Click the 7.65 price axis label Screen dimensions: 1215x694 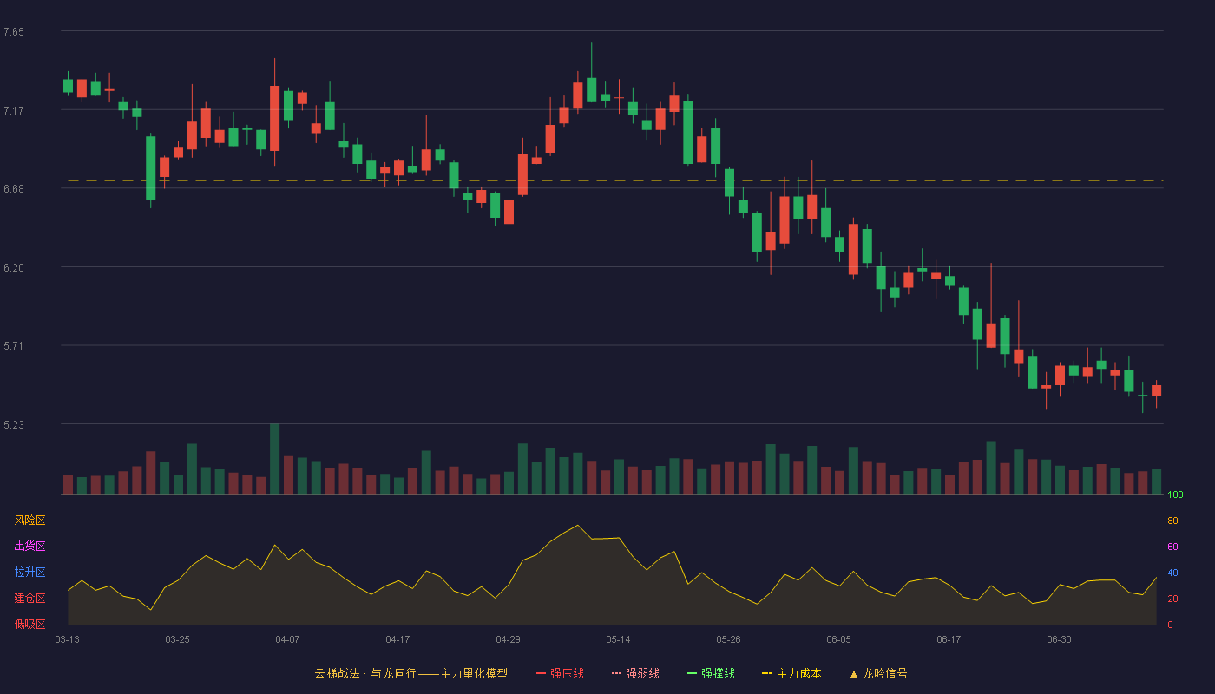(14, 32)
